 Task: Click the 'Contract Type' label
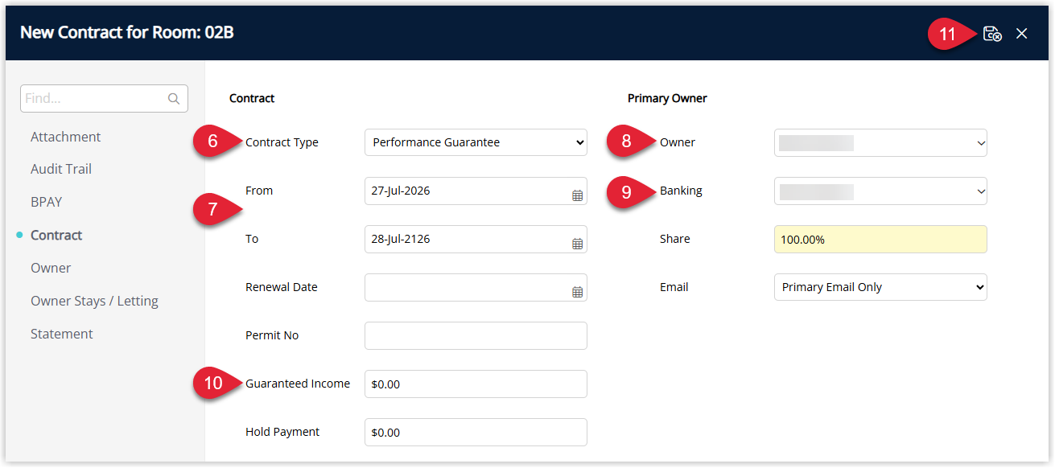(x=282, y=142)
